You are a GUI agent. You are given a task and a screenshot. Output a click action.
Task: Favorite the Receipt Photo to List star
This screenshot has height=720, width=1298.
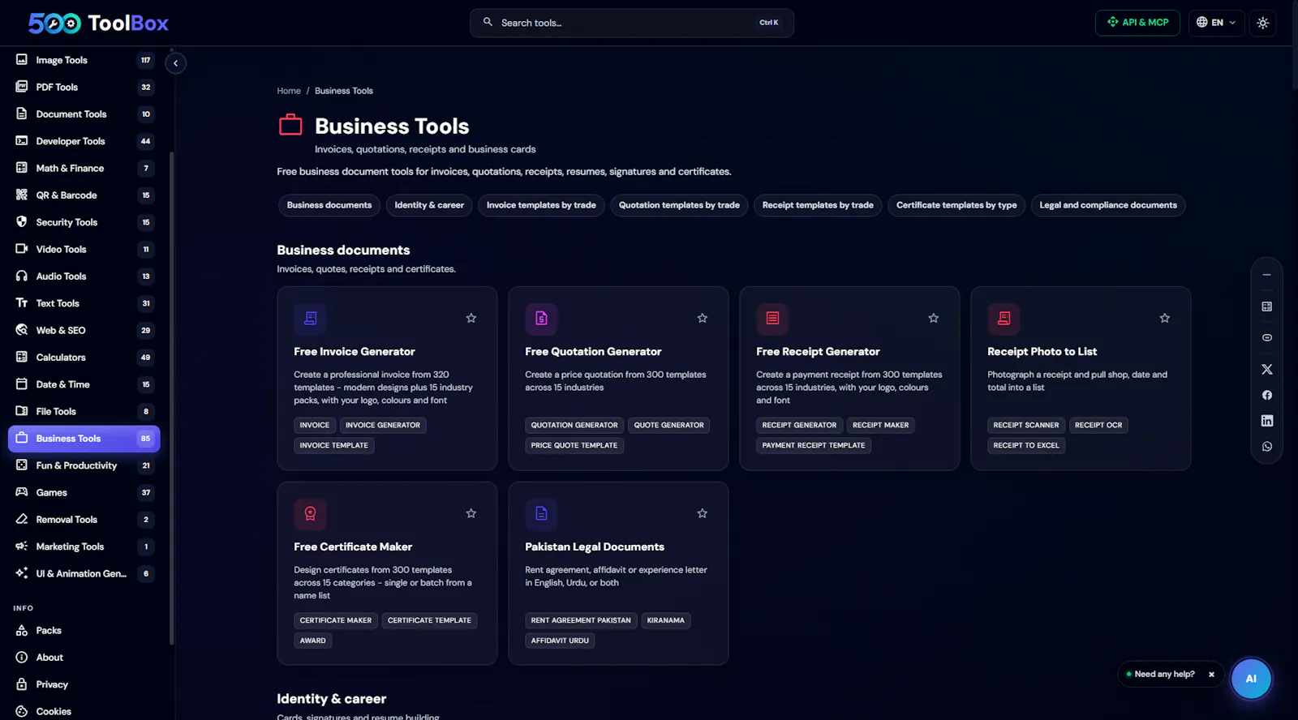pyautogui.click(x=1165, y=318)
